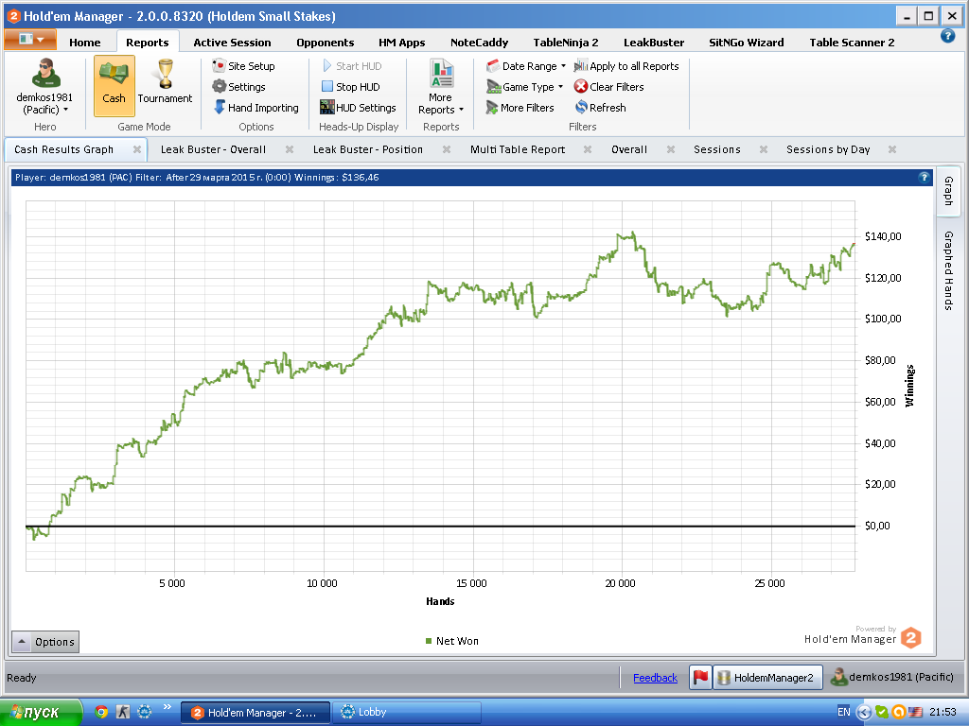The width and height of the screenshot is (969, 726).
Task: Open the Windows Start (пуск) menu
Action: [41, 713]
